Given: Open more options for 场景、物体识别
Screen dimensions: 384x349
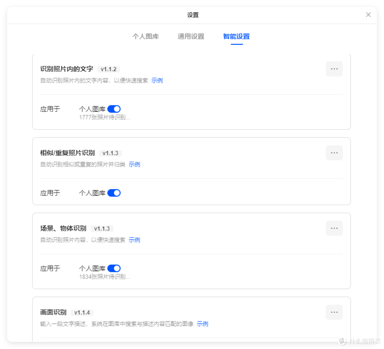Looking at the screenshot, I should [x=334, y=228].
